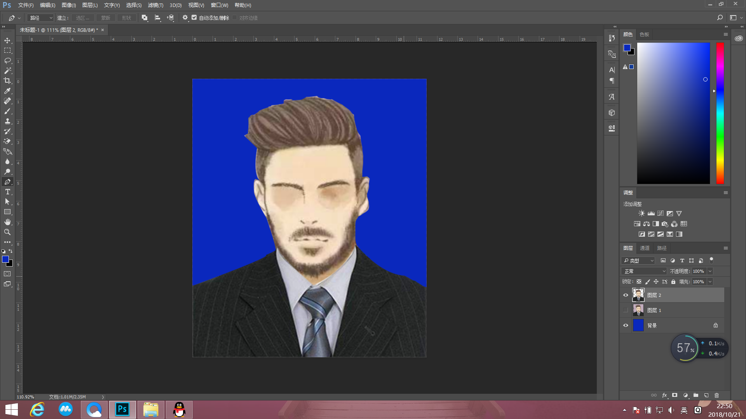Show the hidden 图层 1 layer

pyautogui.click(x=626, y=310)
